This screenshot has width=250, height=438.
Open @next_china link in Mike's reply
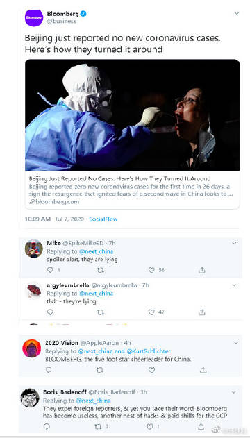coord(96,251)
